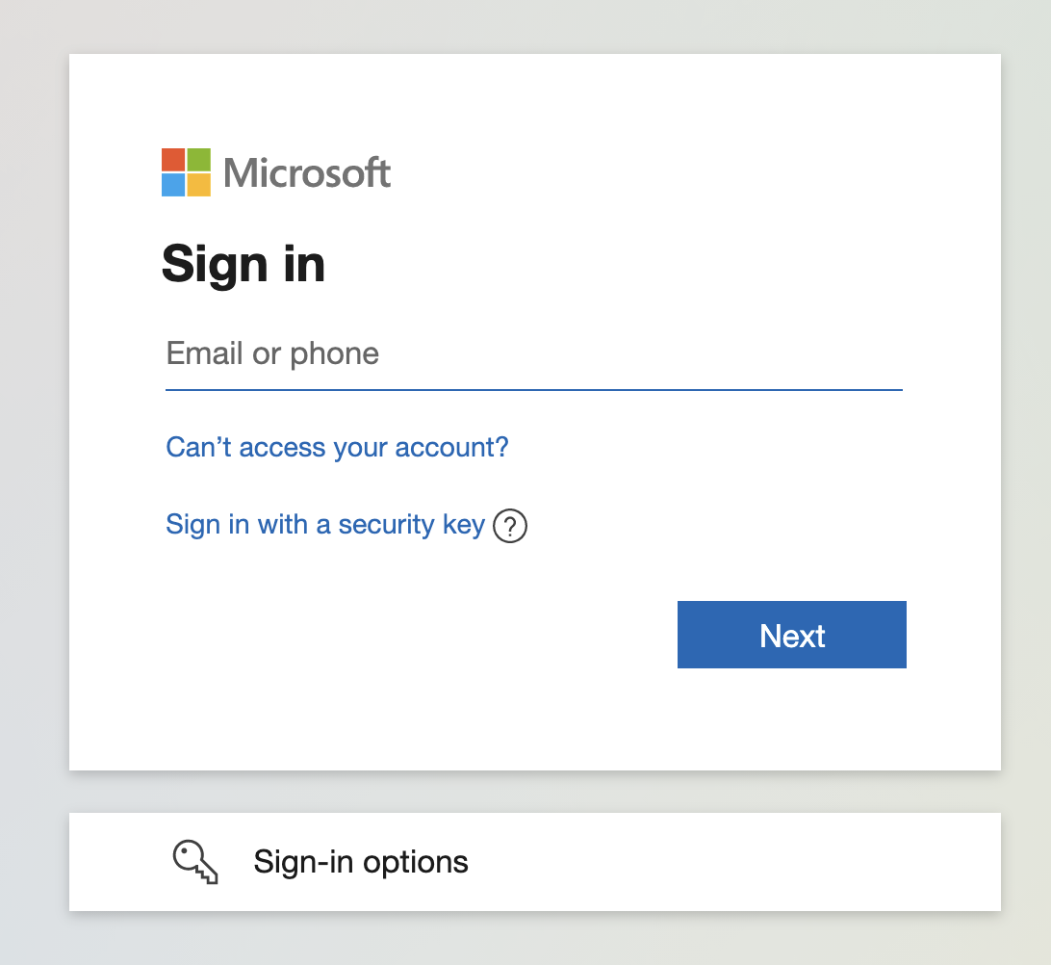Image resolution: width=1051 pixels, height=965 pixels.
Task: Click the red square in the Microsoft logo
Action: [173, 160]
